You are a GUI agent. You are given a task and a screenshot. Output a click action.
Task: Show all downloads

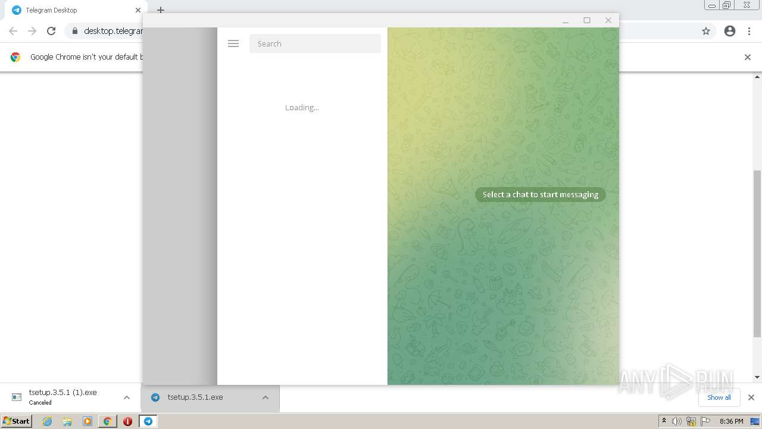(719, 397)
